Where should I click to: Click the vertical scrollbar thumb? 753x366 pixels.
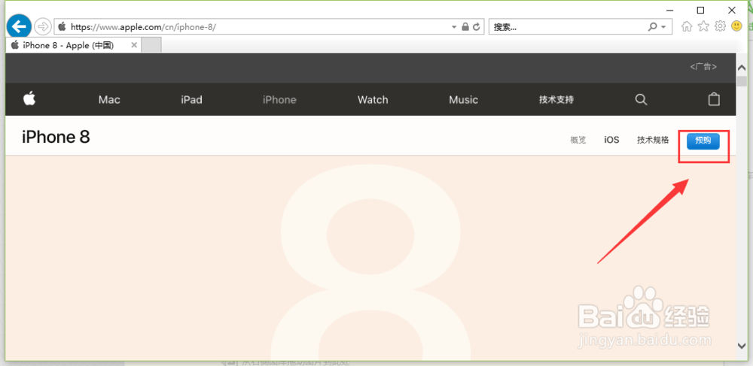click(x=741, y=82)
